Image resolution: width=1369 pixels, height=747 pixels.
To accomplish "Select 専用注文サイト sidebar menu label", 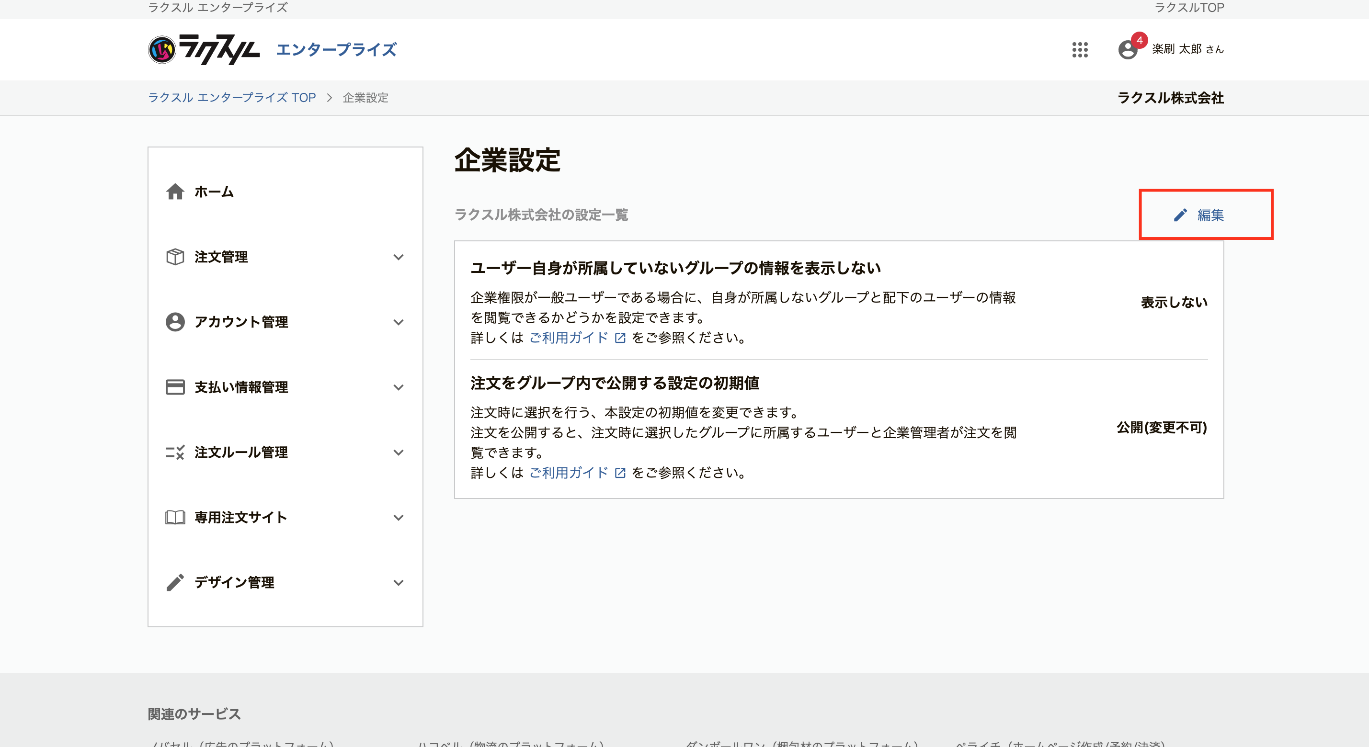I will pos(241,518).
